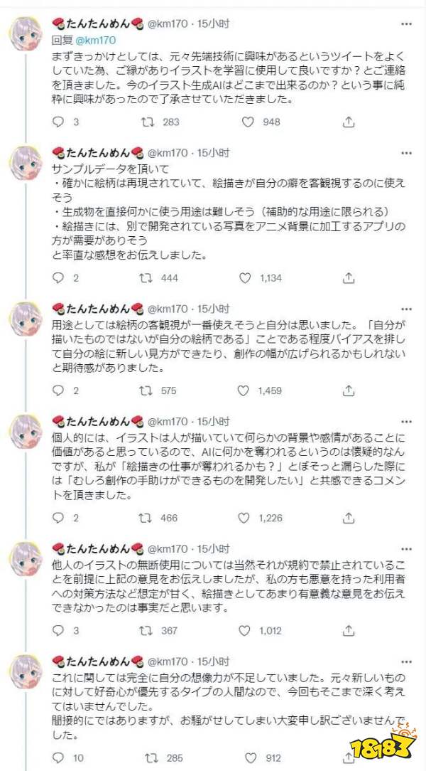This screenshot has width=426, height=771.
Task: Like the tweet with 948 likes
Action: point(247,122)
